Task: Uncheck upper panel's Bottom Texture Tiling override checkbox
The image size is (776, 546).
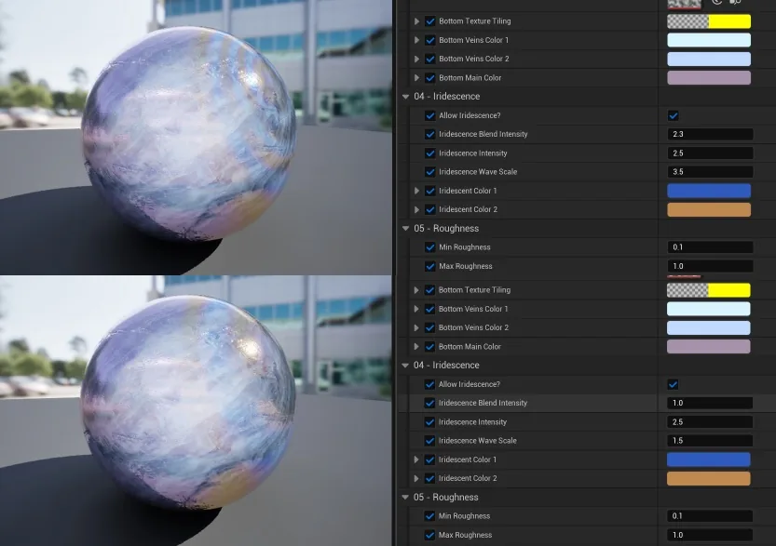Action: 430,21
